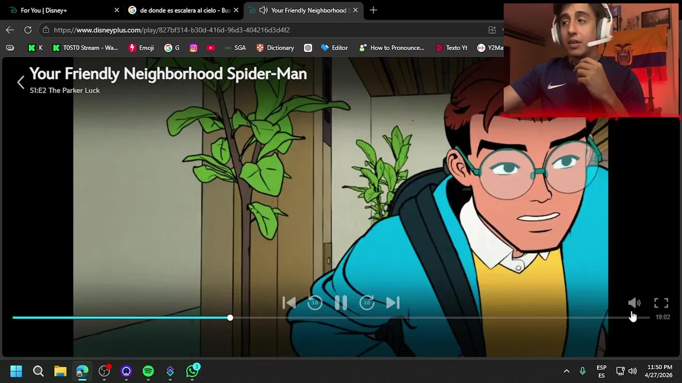Skip to previous episode in the player
Viewport: 682px width, 383px height.
click(289, 303)
